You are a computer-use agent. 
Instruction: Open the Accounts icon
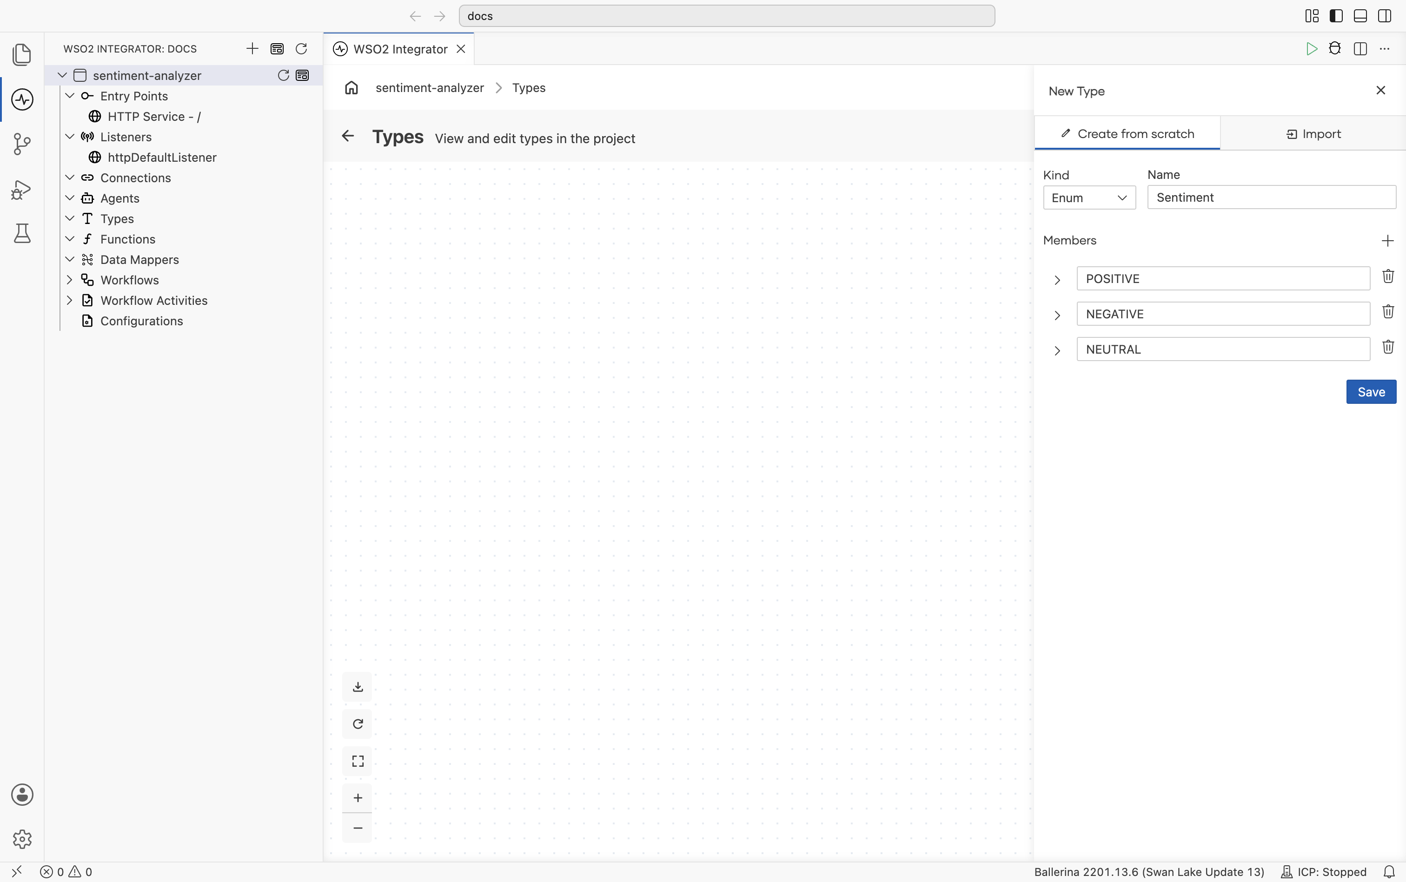coord(22,795)
